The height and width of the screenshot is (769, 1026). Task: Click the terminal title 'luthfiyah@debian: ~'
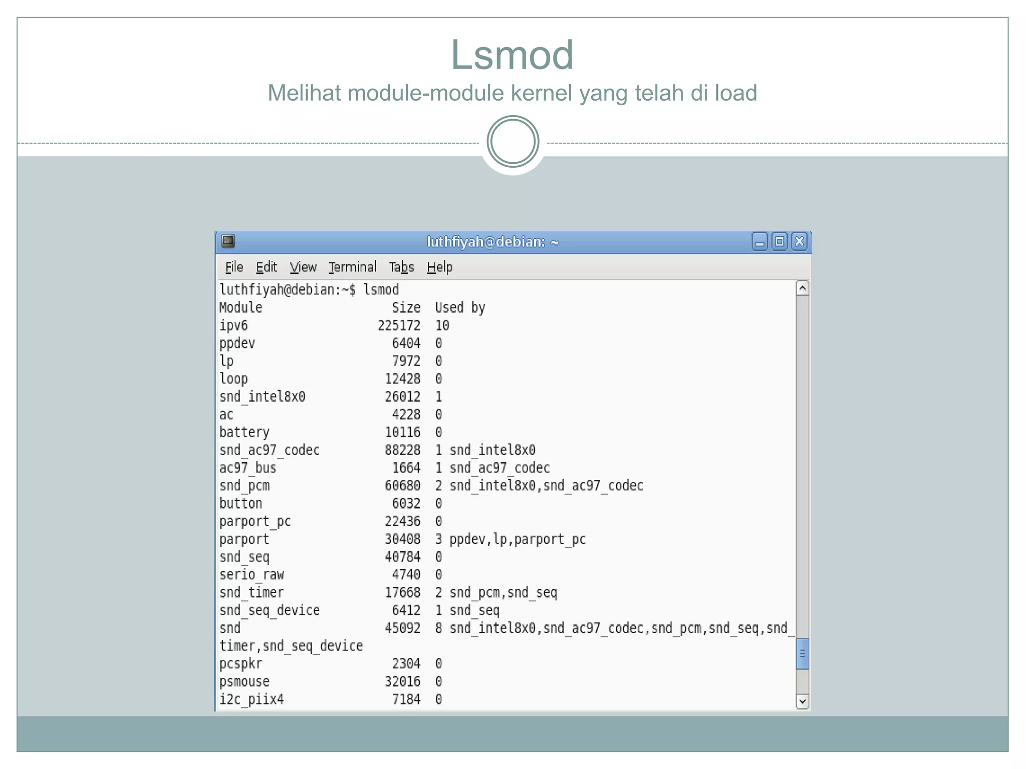[493, 242]
